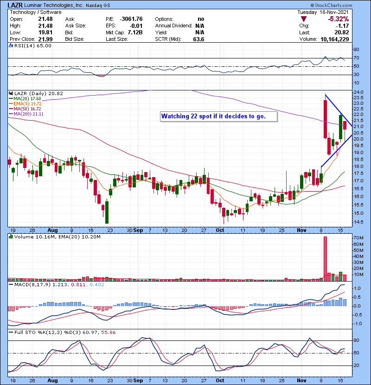371x385 pixels.
Task: Click the 80 label on the stochastic axis
Action: [356, 340]
